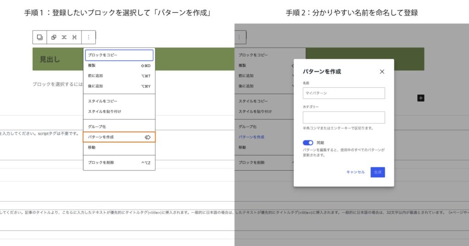
Task: Open the three-dot options in the left block toolbar
Action: click(x=88, y=37)
